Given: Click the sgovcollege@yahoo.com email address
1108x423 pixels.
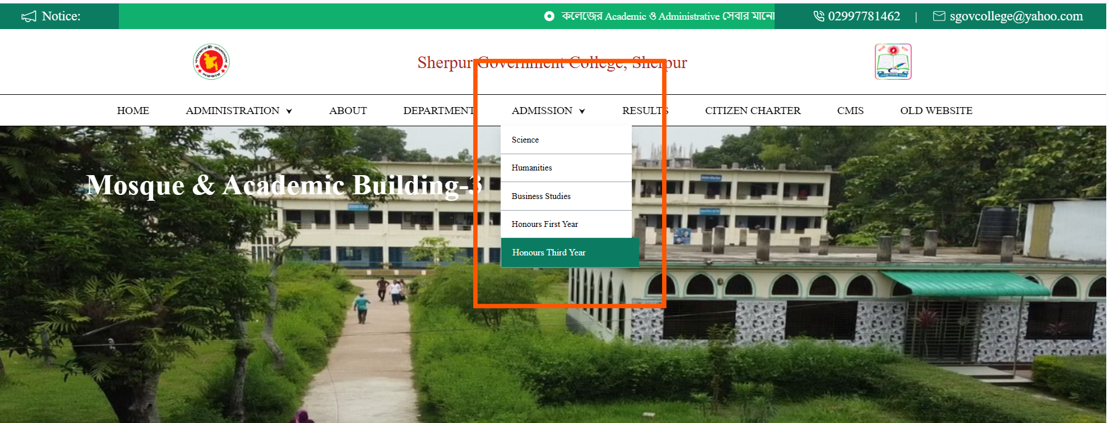Looking at the screenshot, I should [1016, 16].
